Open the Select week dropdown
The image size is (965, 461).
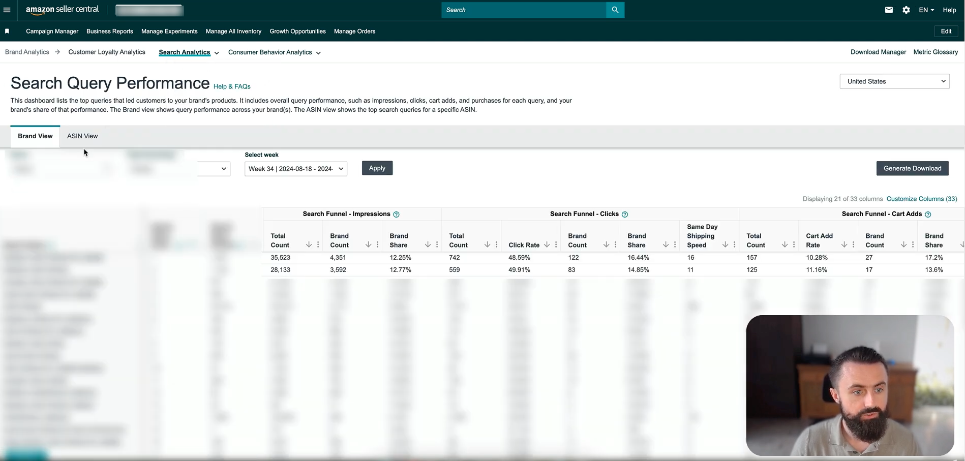296,169
